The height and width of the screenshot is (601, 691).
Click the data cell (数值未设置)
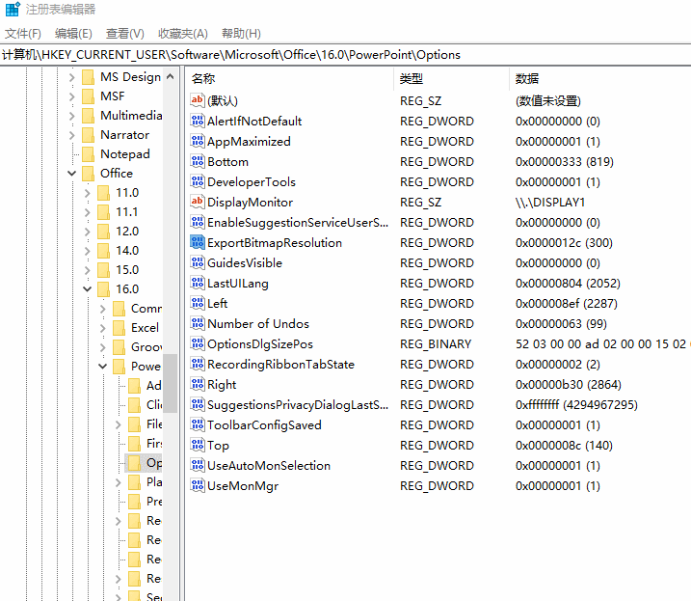[548, 100]
